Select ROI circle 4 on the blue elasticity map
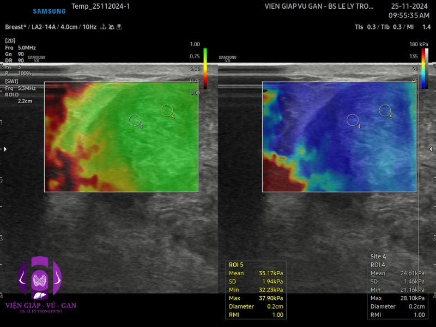Viewport: 436px width, 327px height. 353,120
